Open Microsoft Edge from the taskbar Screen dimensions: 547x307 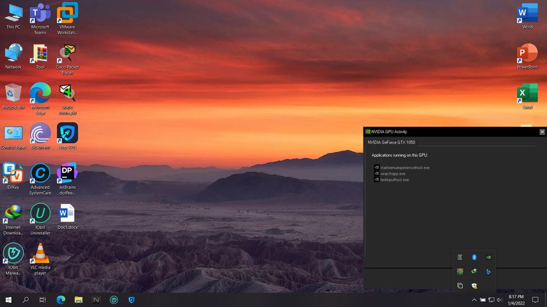click(x=61, y=300)
